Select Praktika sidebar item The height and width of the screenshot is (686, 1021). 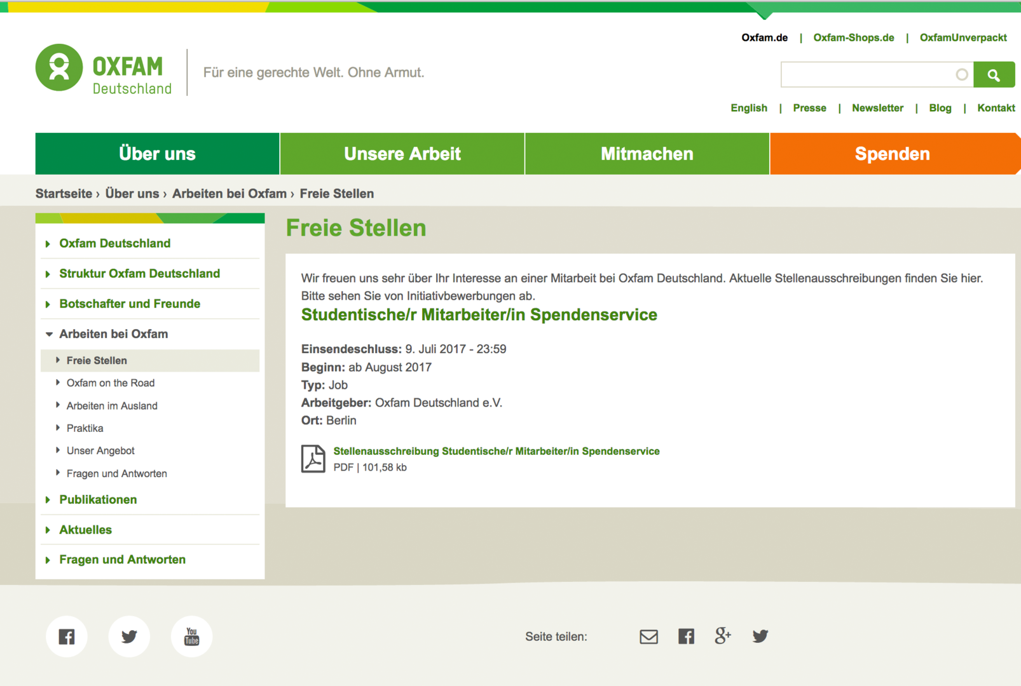tap(85, 428)
